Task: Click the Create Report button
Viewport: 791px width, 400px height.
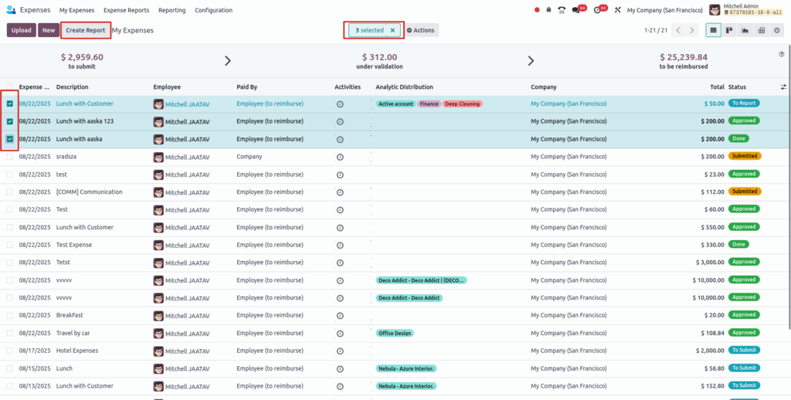Action: click(x=85, y=30)
